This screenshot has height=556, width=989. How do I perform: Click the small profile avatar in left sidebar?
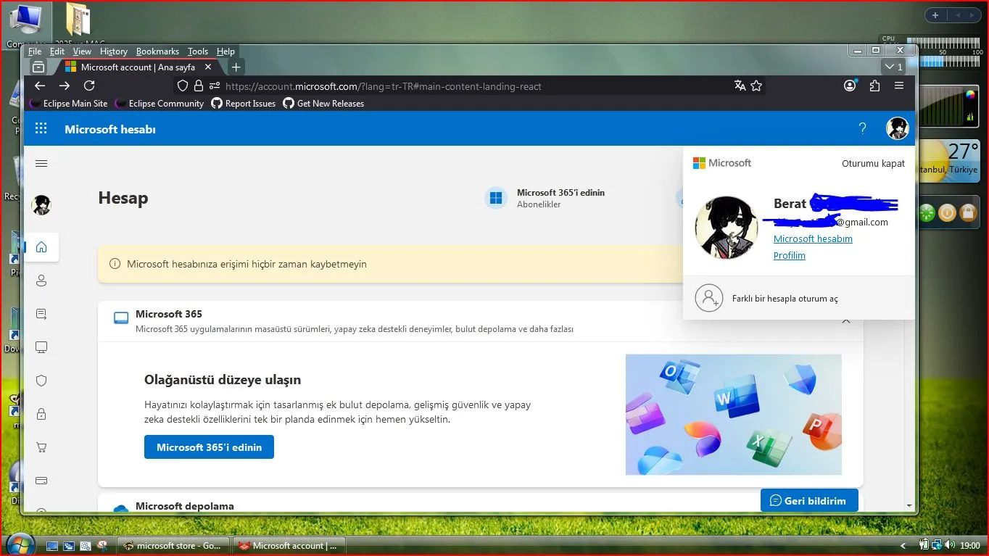click(x=41, y=205)
